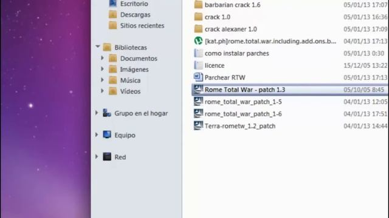Go to Descargas in the sidebar
Viewport: 389px width, 218px height.
click(x=136, y=15)
